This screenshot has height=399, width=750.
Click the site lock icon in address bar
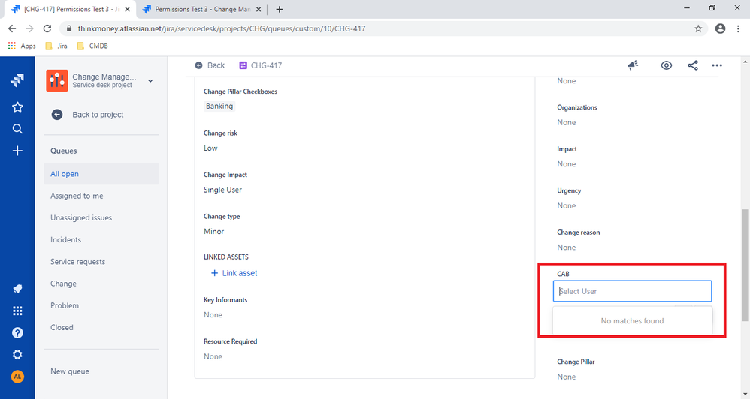(69, 28)
